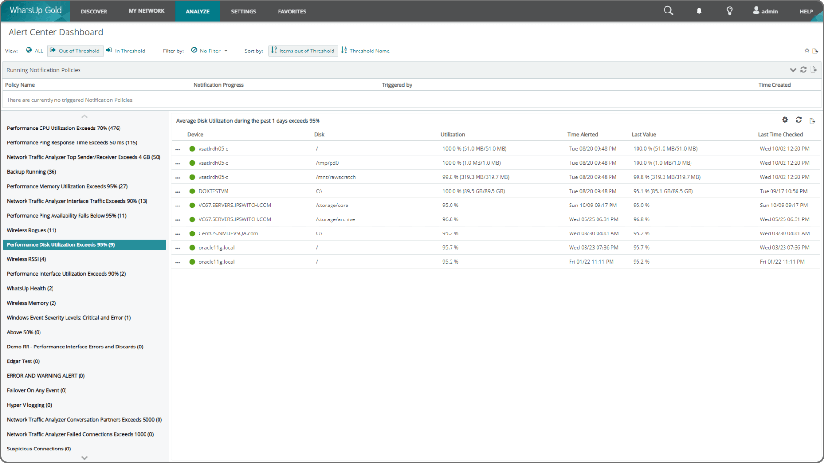Select Performance CPU Utilization Exceeds 70% threshold

[63, 128]
